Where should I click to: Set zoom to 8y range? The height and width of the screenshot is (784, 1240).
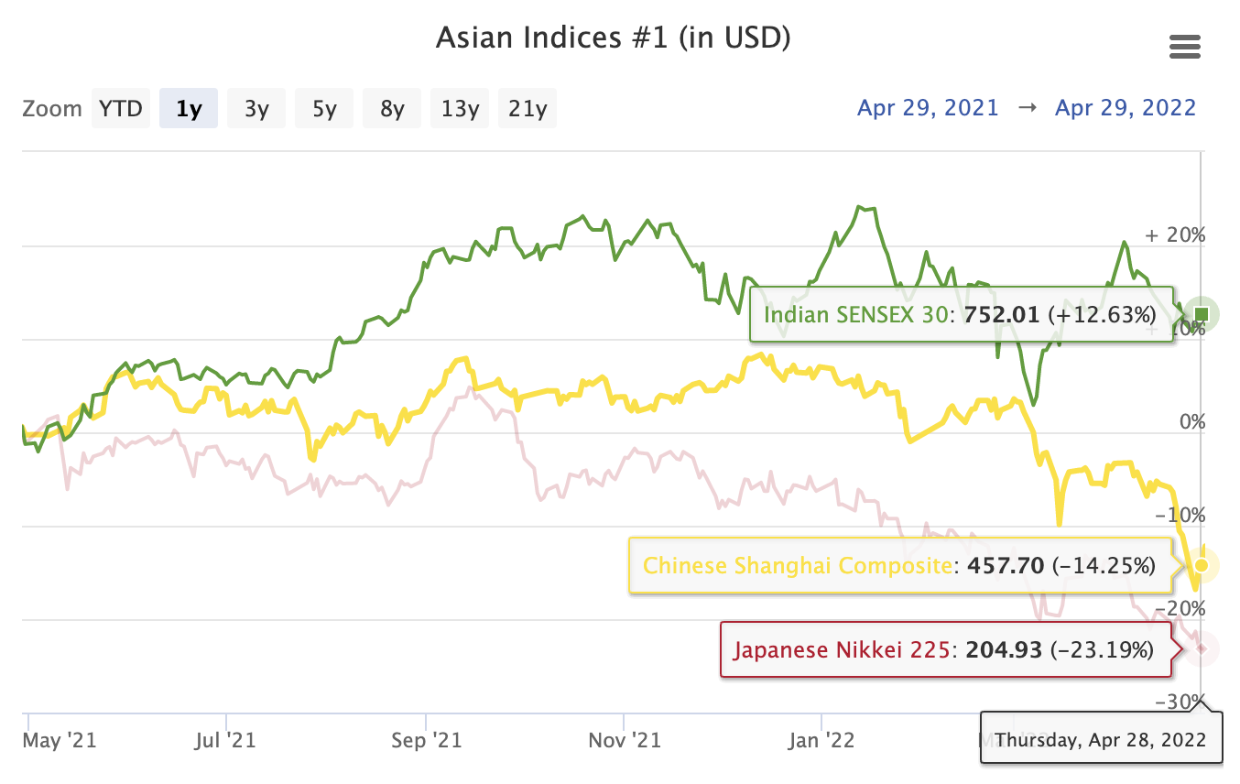click(x=392, y=109)
